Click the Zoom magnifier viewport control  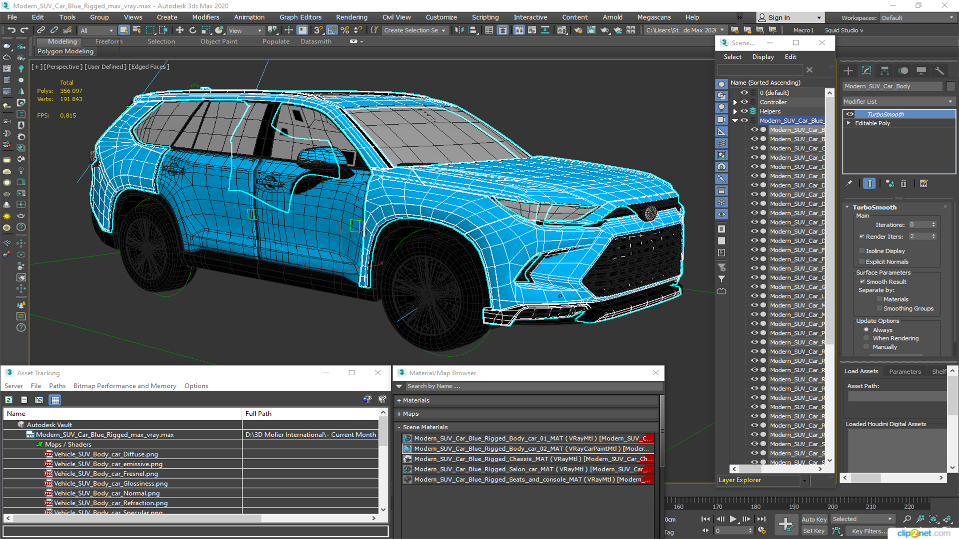pyautogui.click(x=907, y=519)
